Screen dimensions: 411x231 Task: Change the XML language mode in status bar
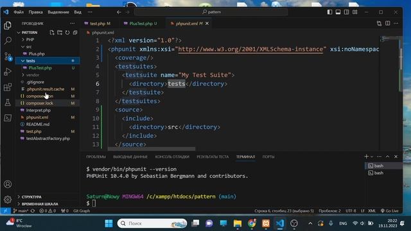tap(372, 211)
